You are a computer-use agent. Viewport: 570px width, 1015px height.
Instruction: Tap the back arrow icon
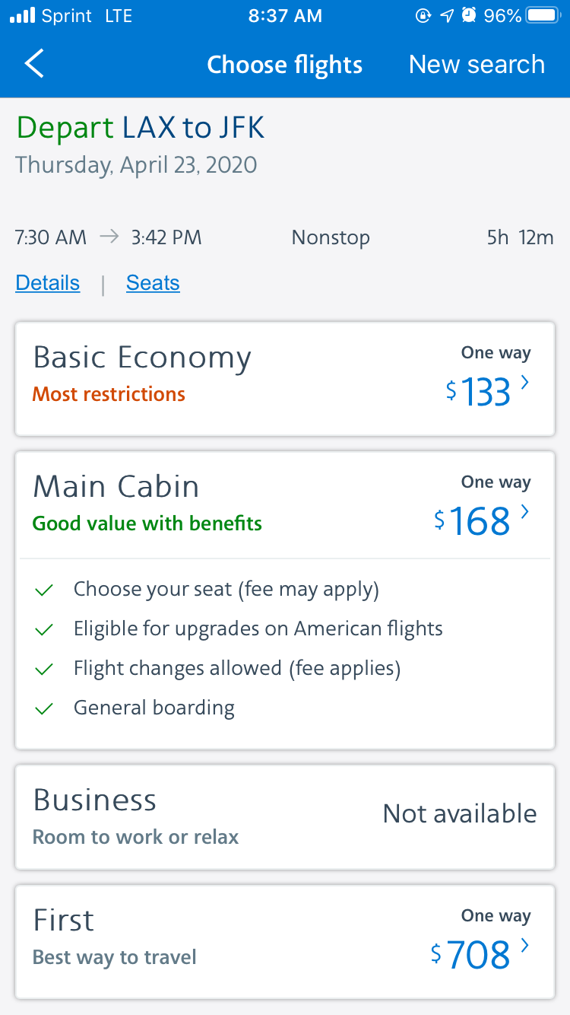[34, 64]
